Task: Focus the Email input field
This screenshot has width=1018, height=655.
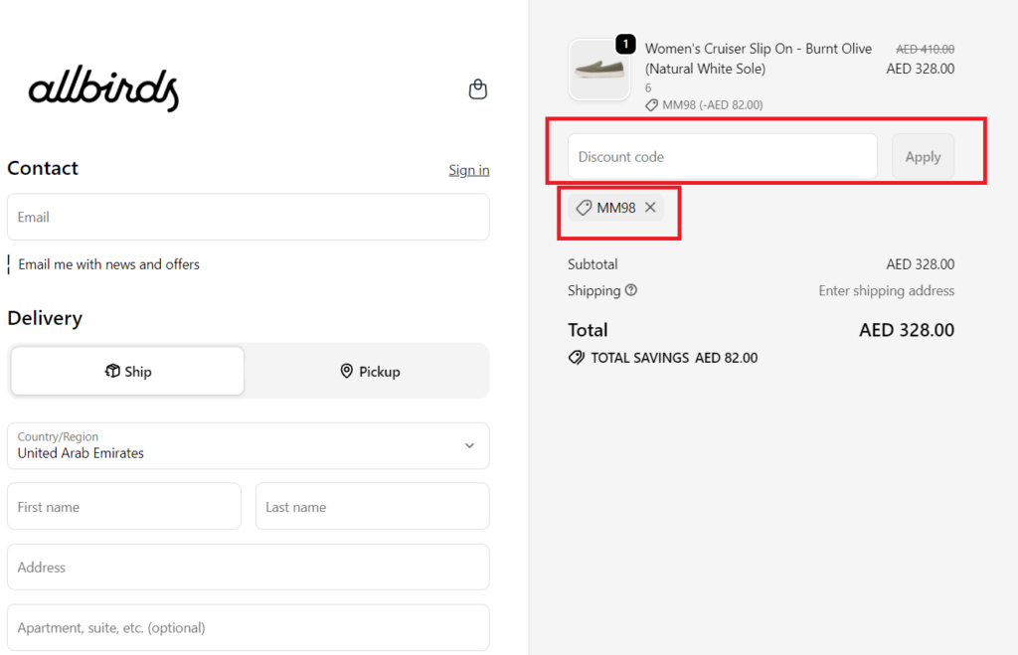Action: (x=248, y=217)
